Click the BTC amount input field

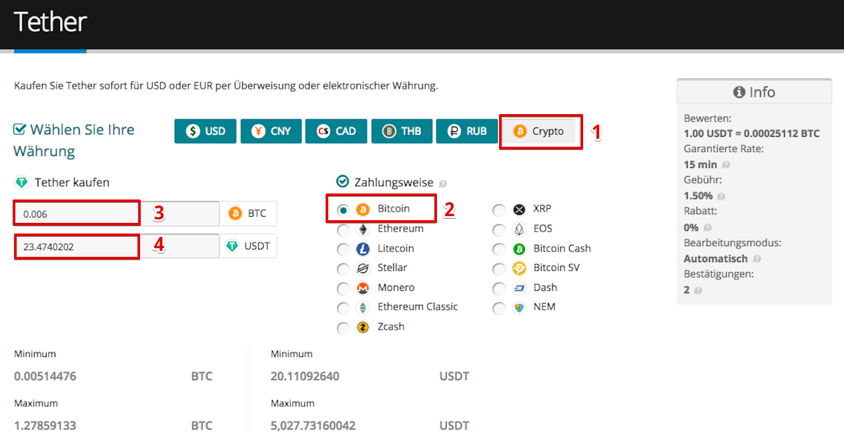click(117, 214)
